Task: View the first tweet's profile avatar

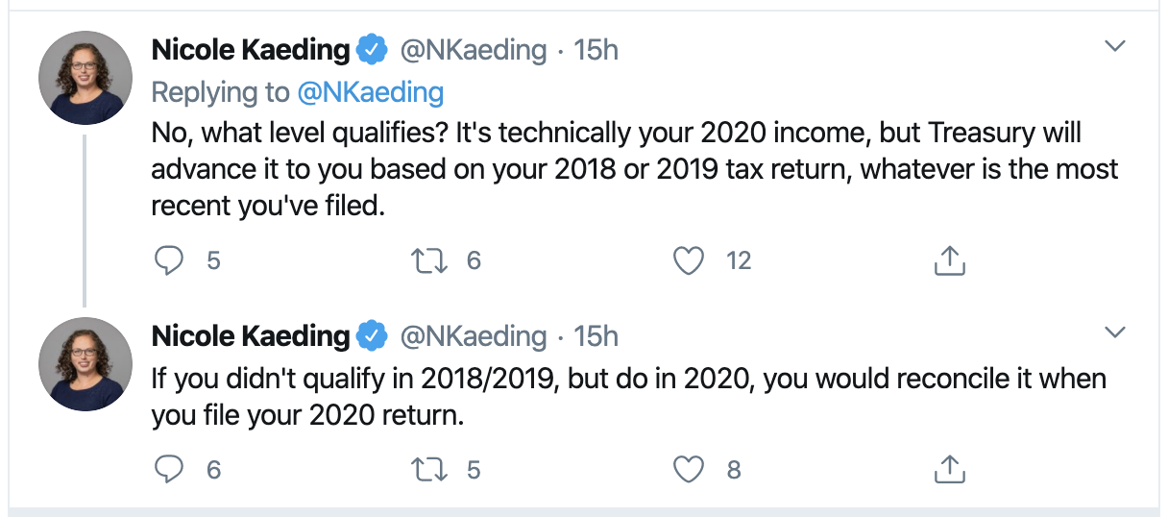Action: 85,77
